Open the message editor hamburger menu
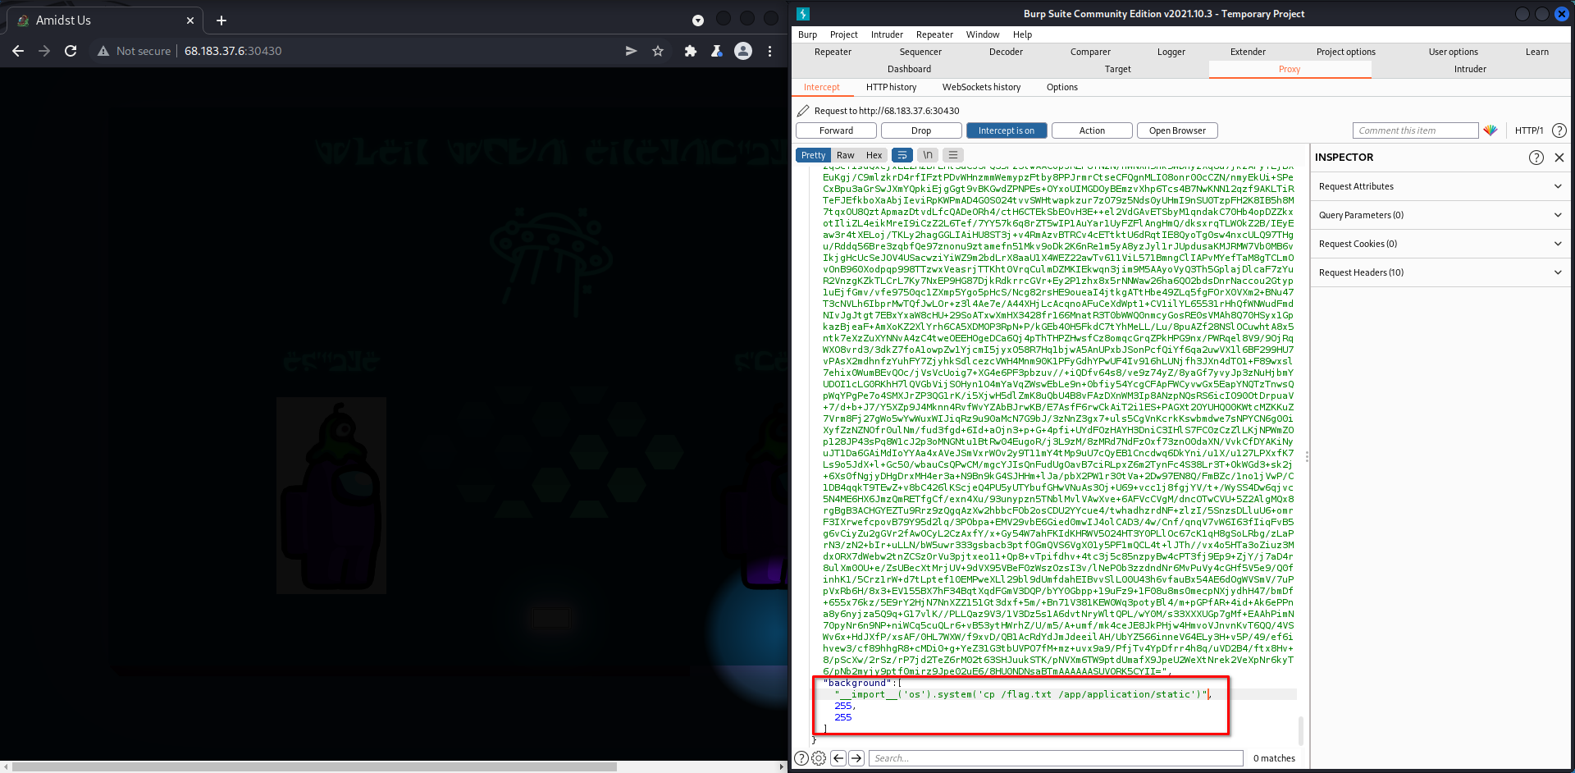 coord(953,155)
